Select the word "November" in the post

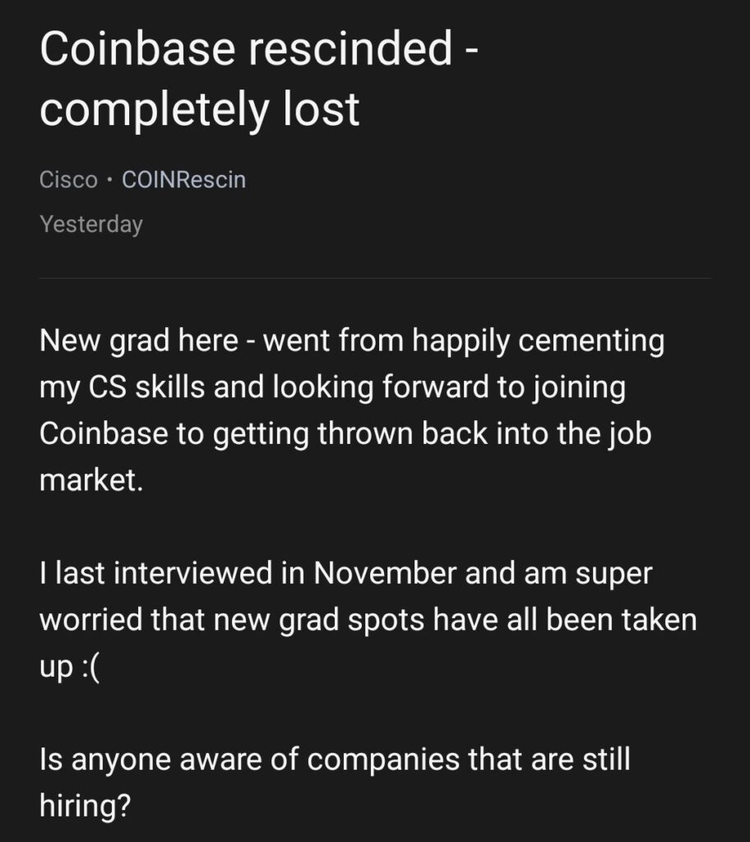coord(385,573)
